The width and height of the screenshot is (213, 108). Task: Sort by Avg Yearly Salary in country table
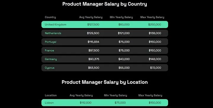click(91, 17)
